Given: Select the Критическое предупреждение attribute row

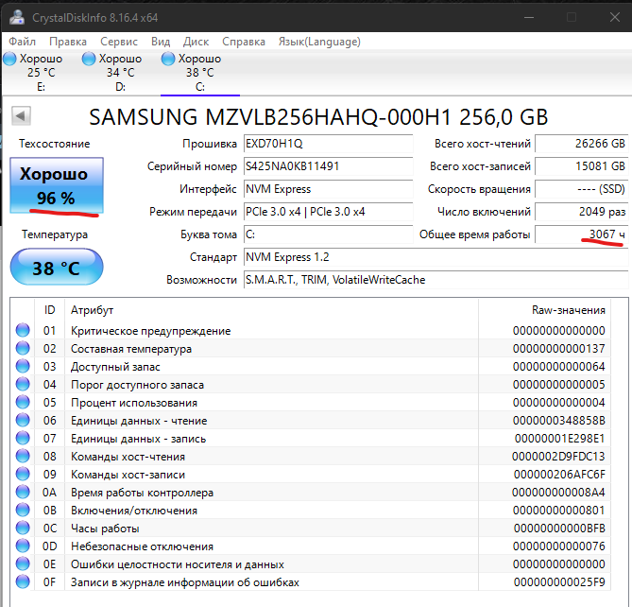Looking at the screenshot, I should (x=311, y=330).
